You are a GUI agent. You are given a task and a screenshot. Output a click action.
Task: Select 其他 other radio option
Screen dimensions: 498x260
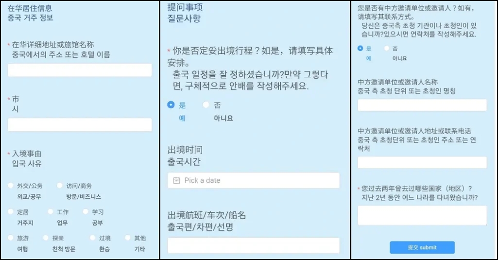click(128, 238)
